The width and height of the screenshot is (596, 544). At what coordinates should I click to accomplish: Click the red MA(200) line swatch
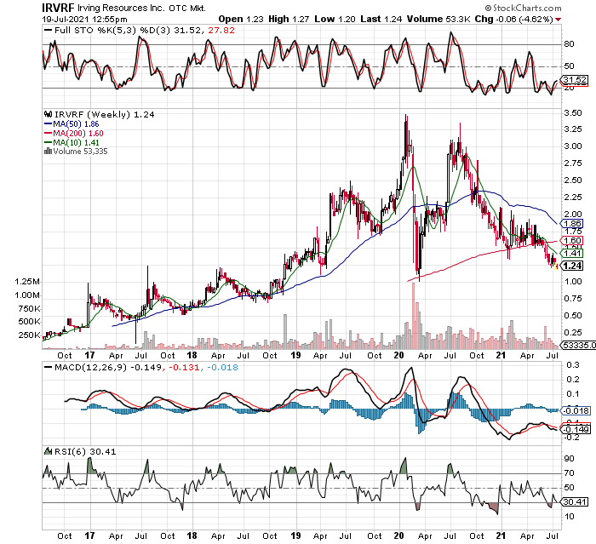[49, 133]
